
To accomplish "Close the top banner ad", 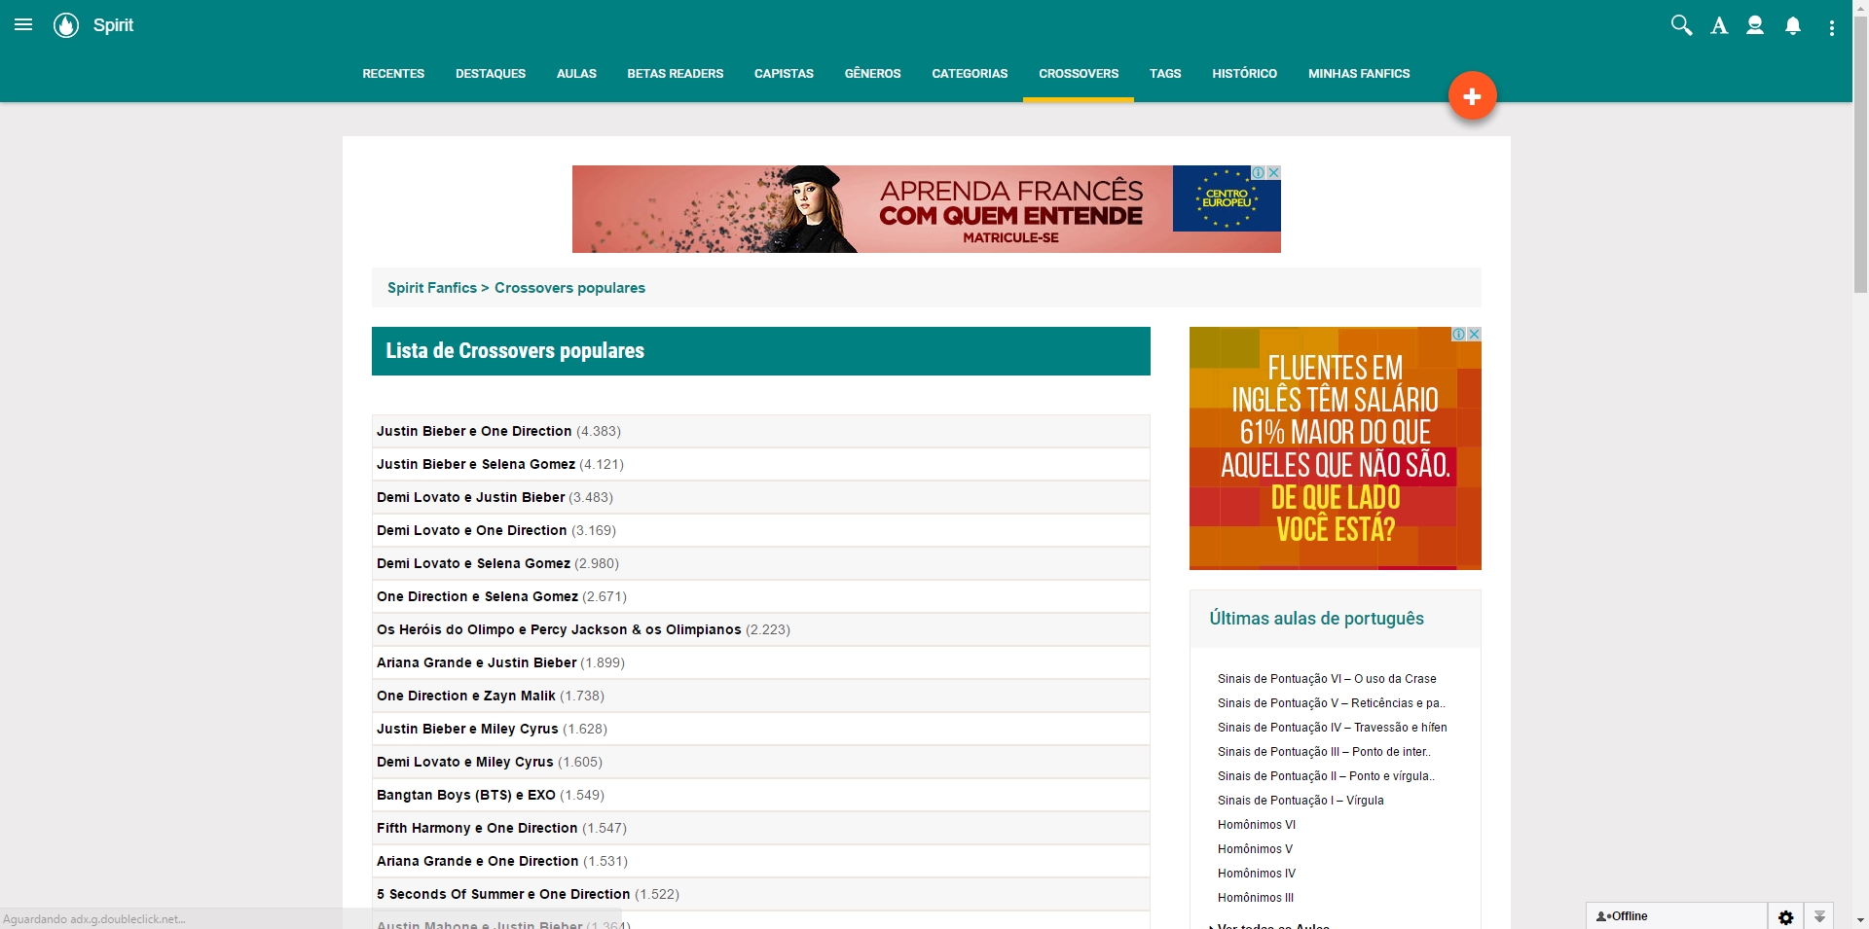I will (x=1273, y=172).
